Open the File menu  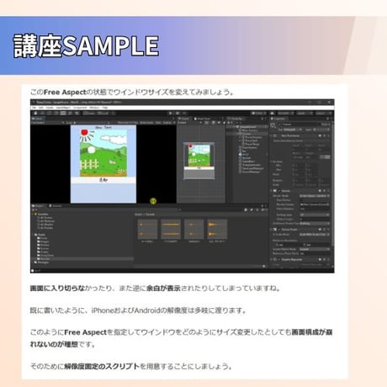pyautogui.click(x=34, y=108)
